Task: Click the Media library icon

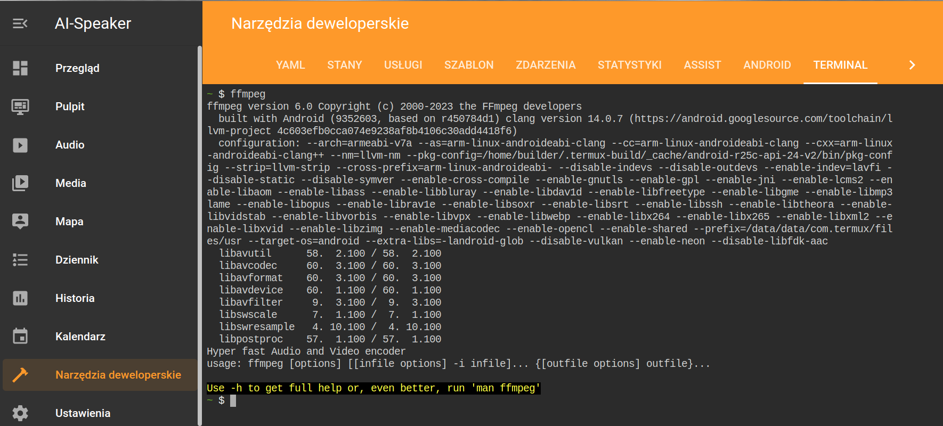Action: tap(20, 183)
